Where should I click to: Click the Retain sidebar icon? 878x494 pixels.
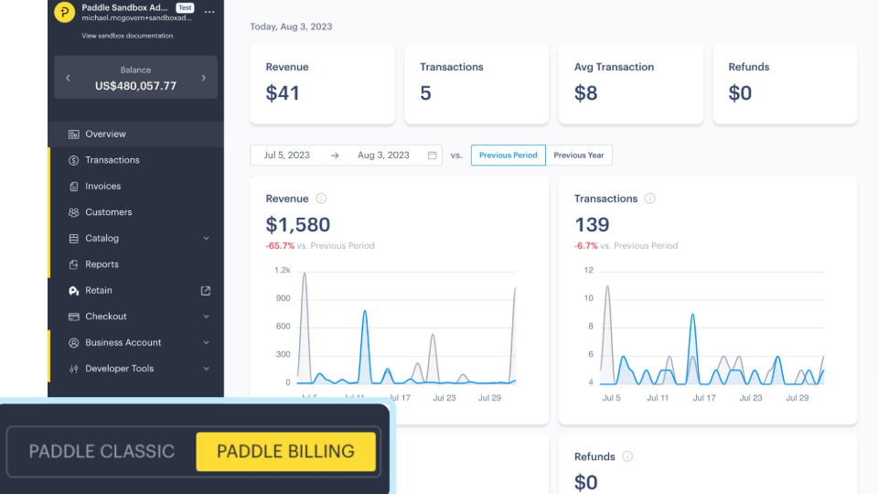[73, 291]
